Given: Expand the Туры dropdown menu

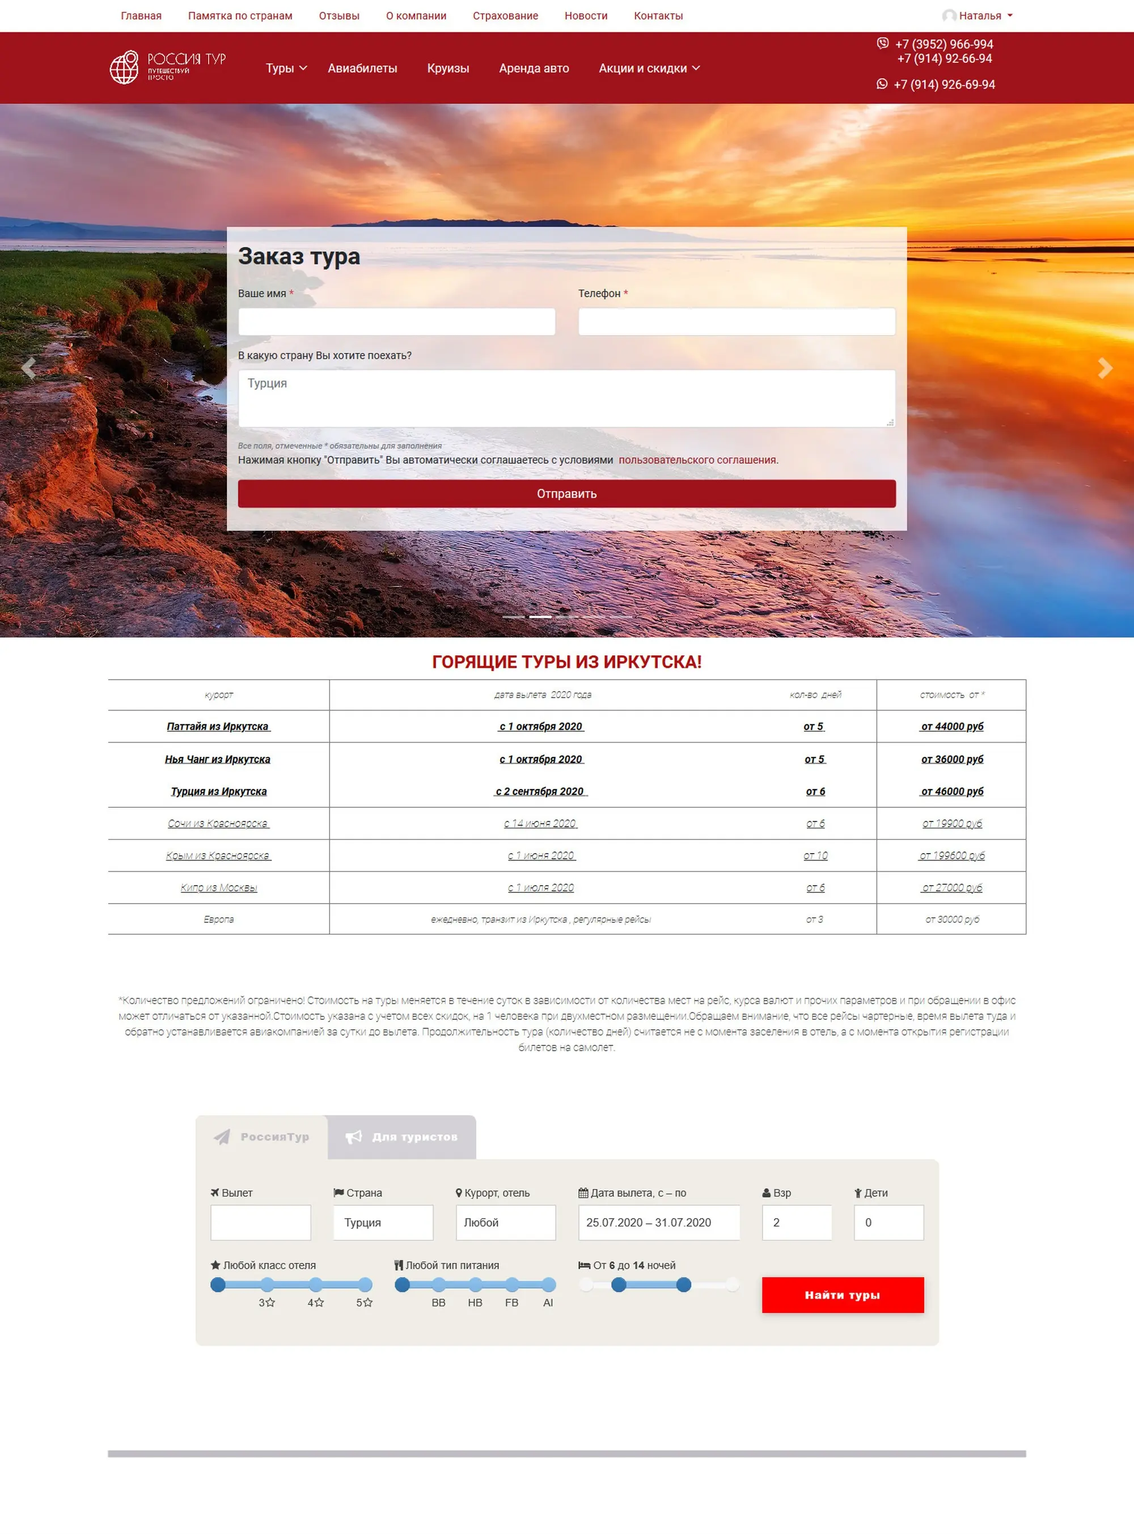Looking at the screenshot, I should (286, 68).
